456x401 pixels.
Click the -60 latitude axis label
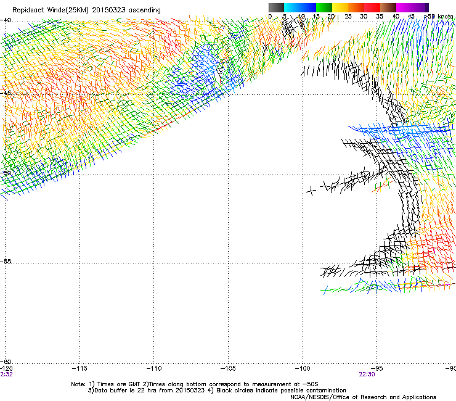6,362
